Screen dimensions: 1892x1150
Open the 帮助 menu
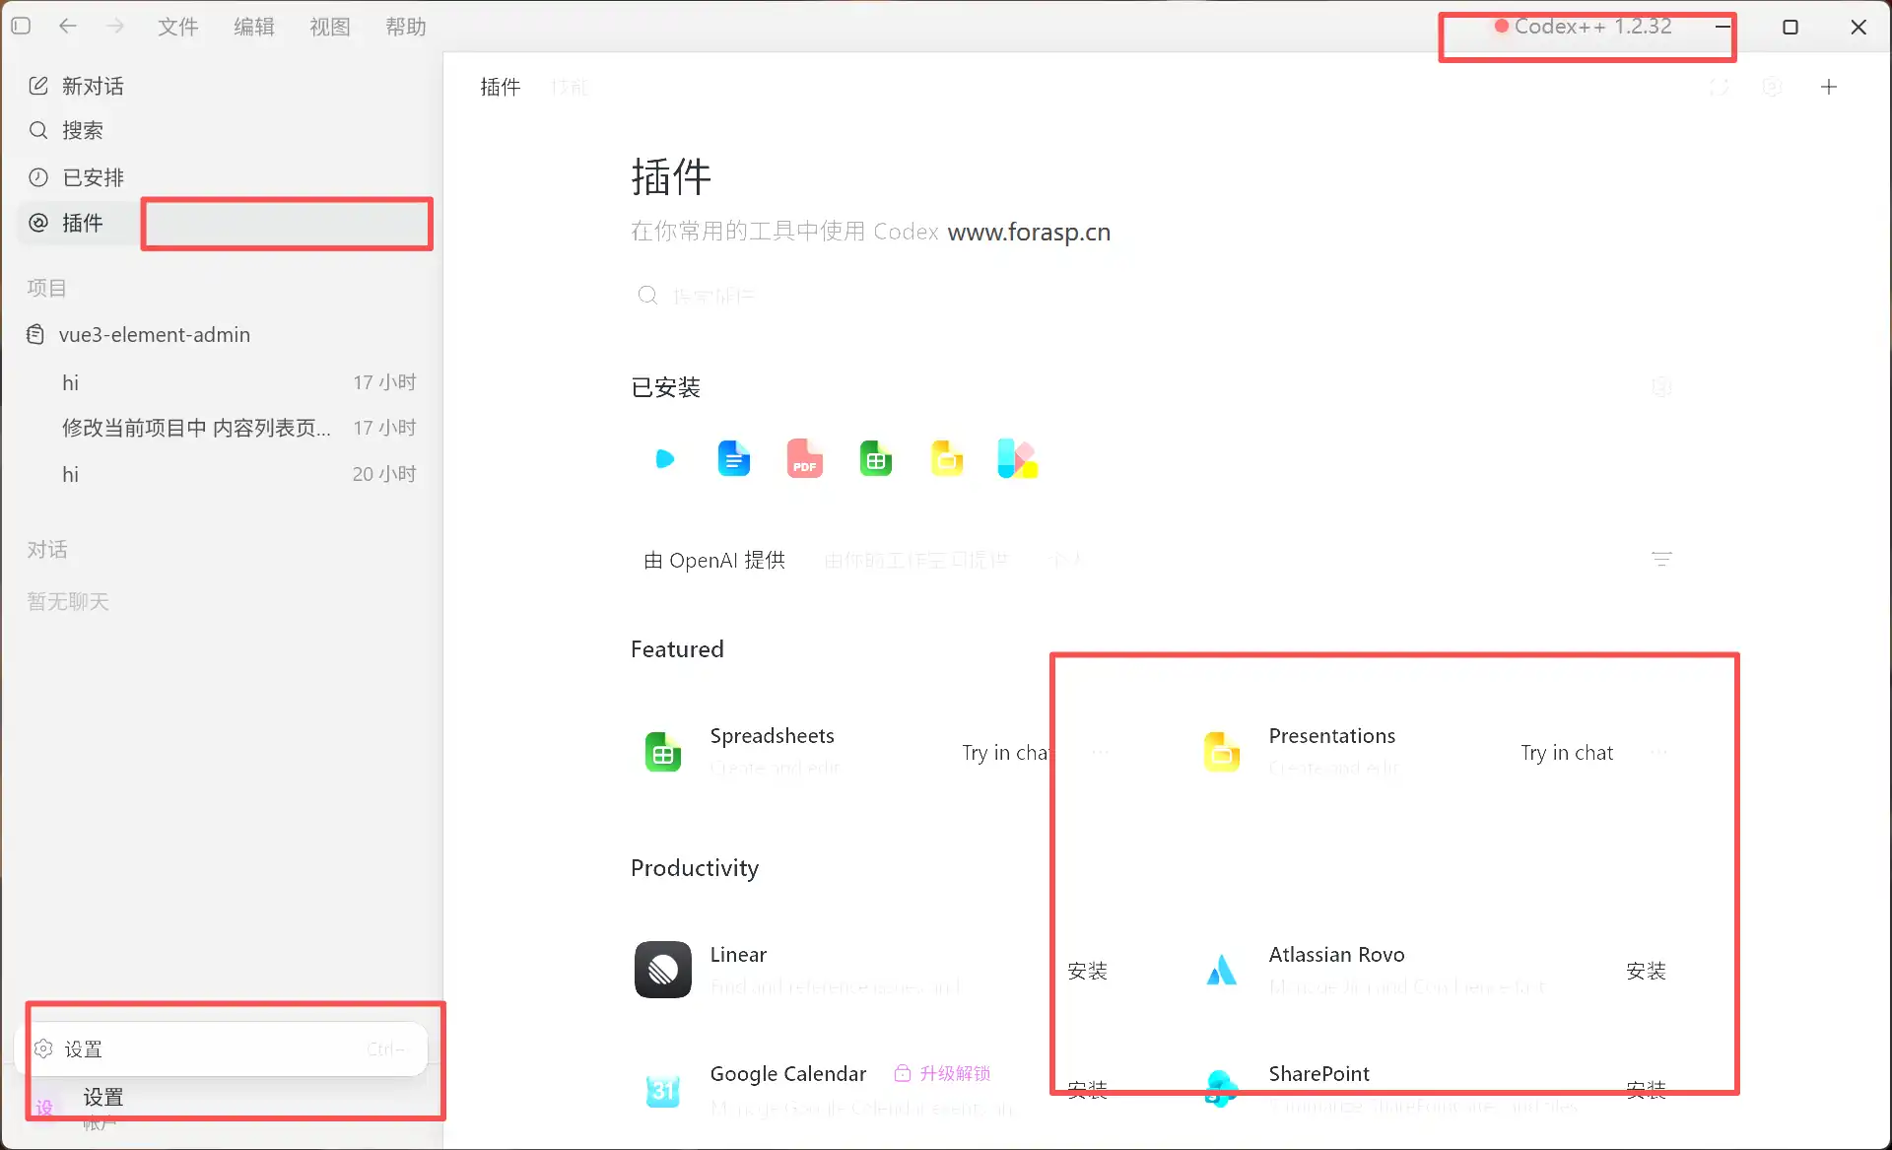pyautogui.click(x=406, y=27)
